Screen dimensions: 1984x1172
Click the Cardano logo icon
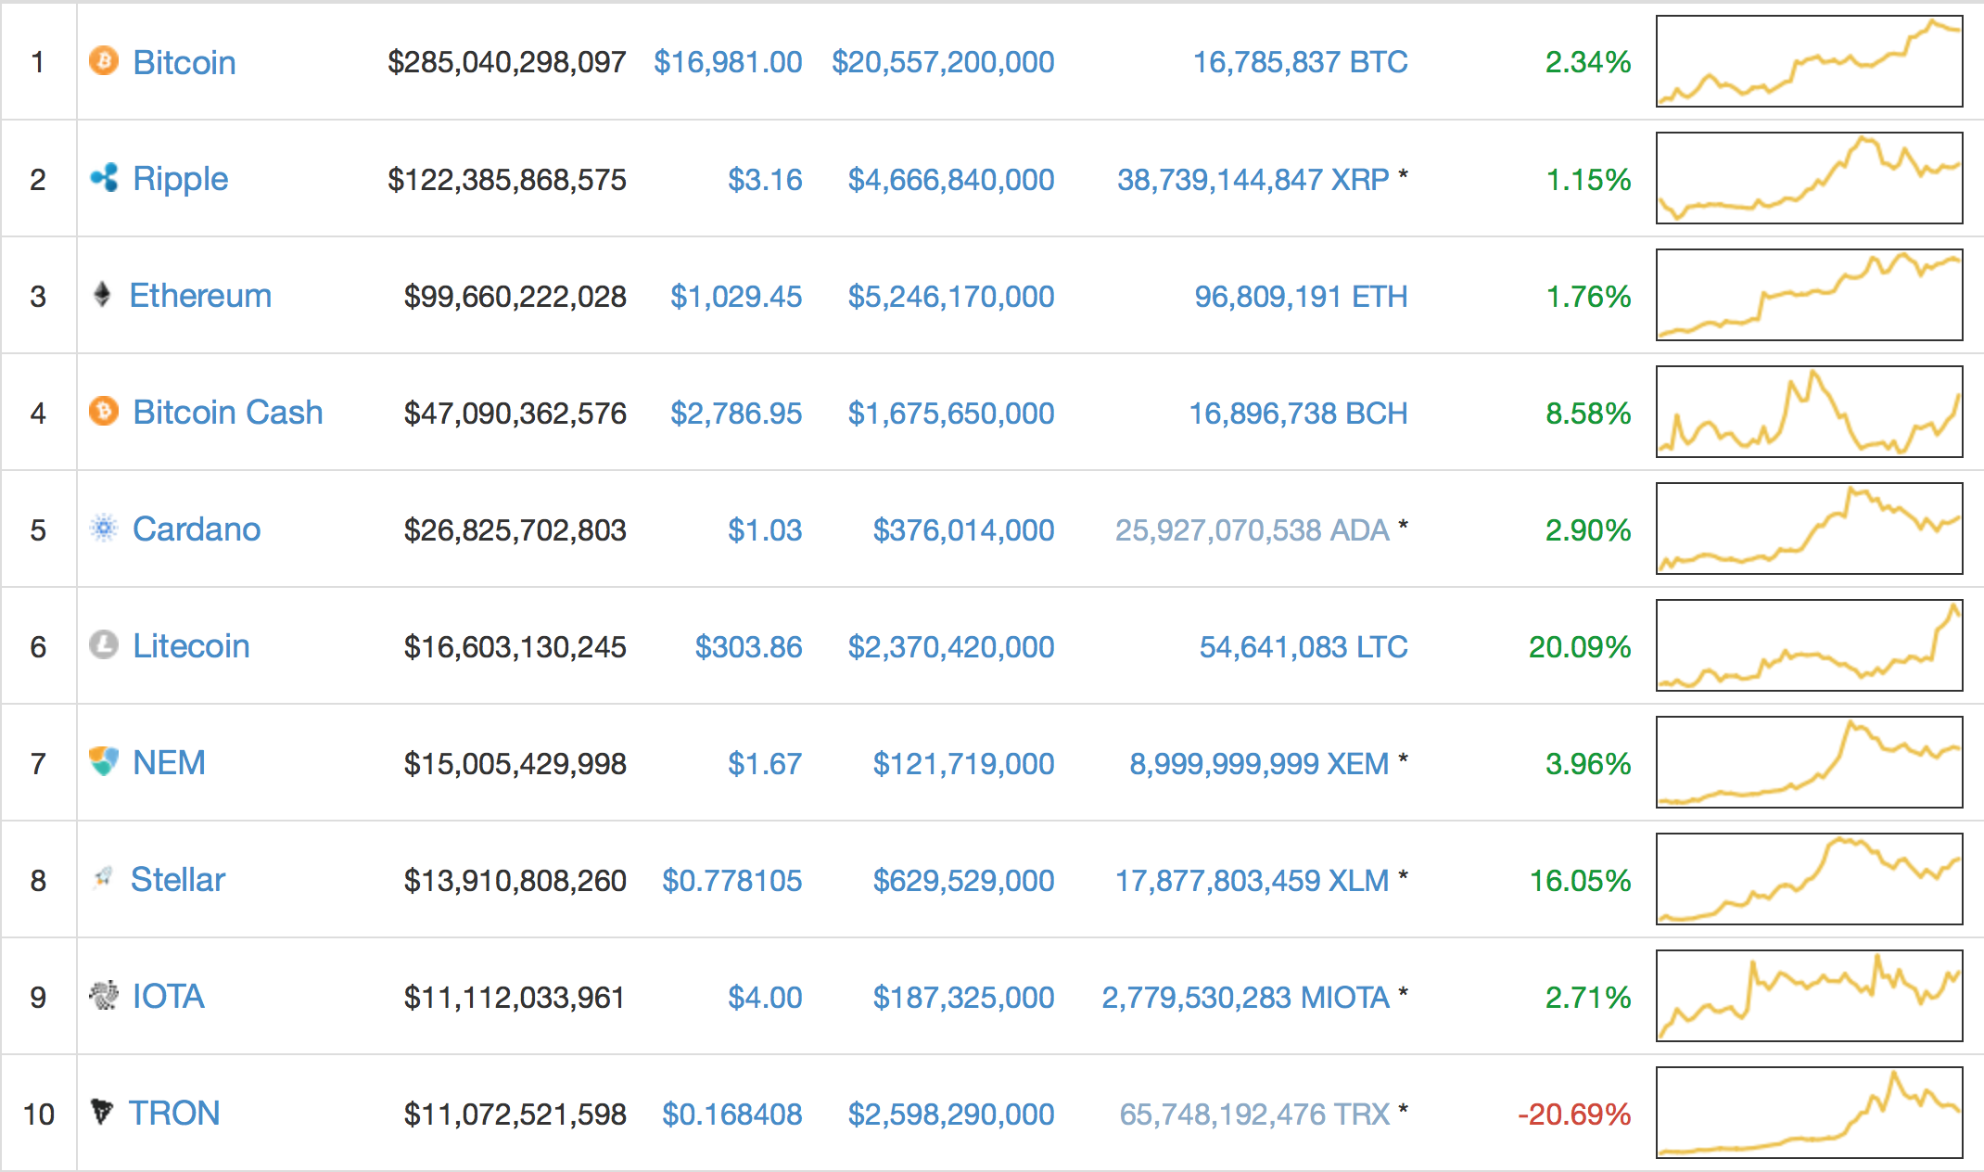[104, 529]
